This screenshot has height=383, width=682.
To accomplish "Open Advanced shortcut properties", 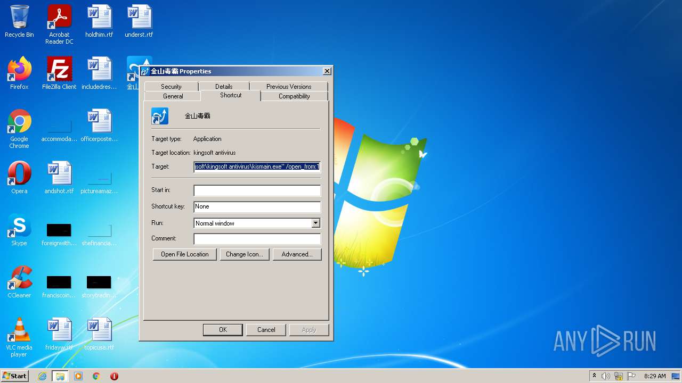I will coord(297,254).
